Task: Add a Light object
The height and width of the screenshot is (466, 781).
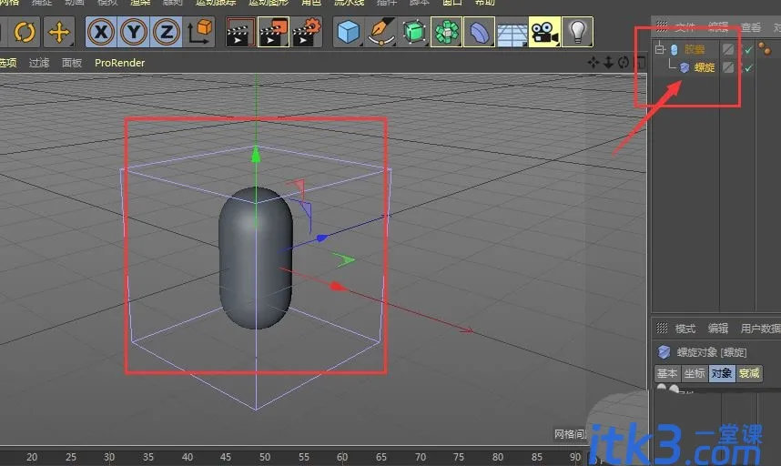Action: pos(577,33)
